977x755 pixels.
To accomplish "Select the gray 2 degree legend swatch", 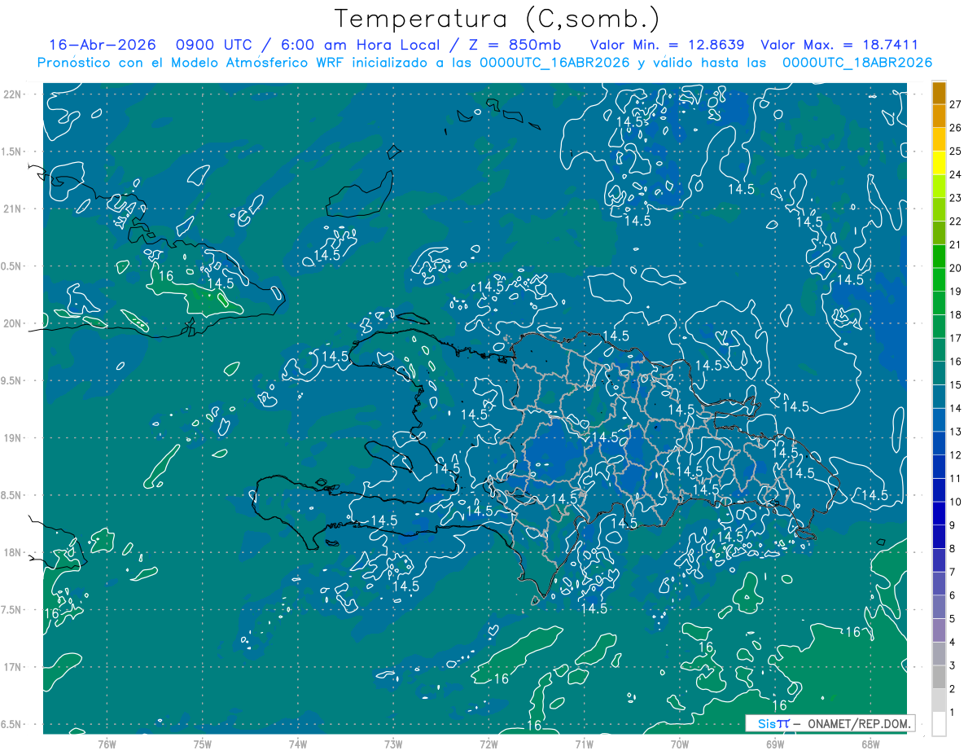I will tap(939, 678).
